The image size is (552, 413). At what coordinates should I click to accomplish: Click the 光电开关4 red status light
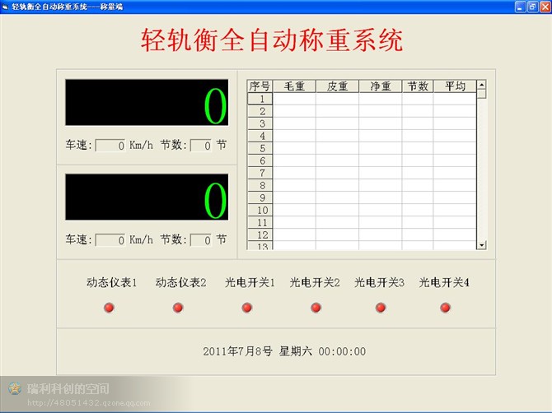point(446,308)
